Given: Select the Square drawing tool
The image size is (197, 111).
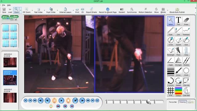Looking at the screenshot, I should [x=179, y=41].
